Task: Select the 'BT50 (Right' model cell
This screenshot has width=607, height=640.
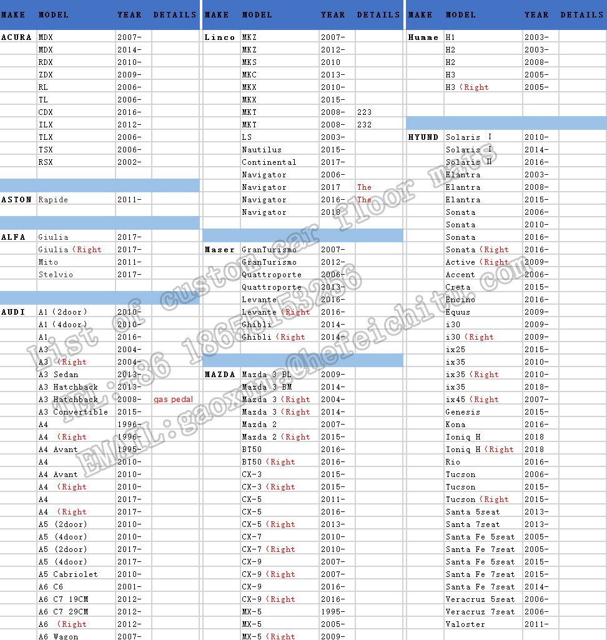Action: [x=280, y=461]
